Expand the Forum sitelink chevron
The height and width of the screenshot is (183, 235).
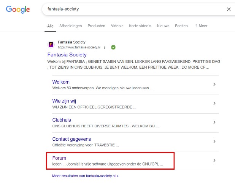coord(214,161)
